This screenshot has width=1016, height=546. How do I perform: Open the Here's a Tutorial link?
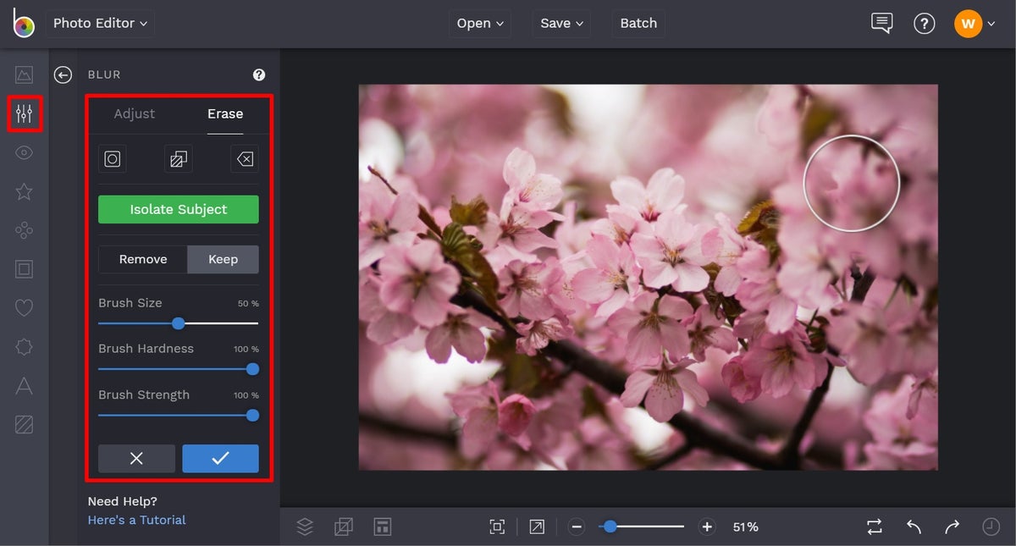[136, 520]
